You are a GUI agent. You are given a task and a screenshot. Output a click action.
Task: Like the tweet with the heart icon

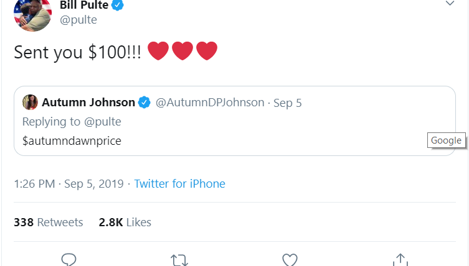pos(289,260)
